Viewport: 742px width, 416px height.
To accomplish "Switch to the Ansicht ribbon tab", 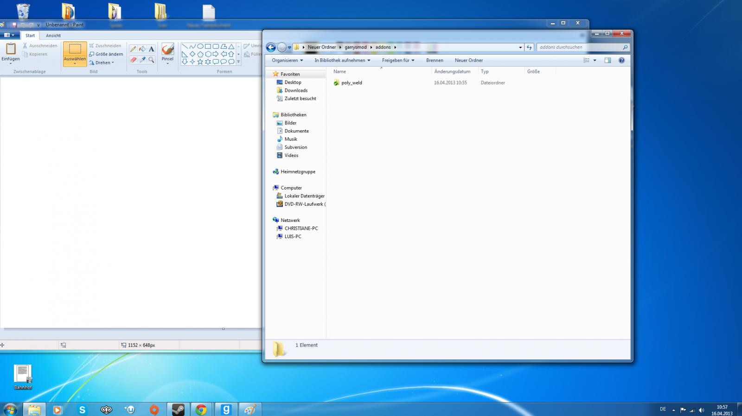I will [53, 36].
